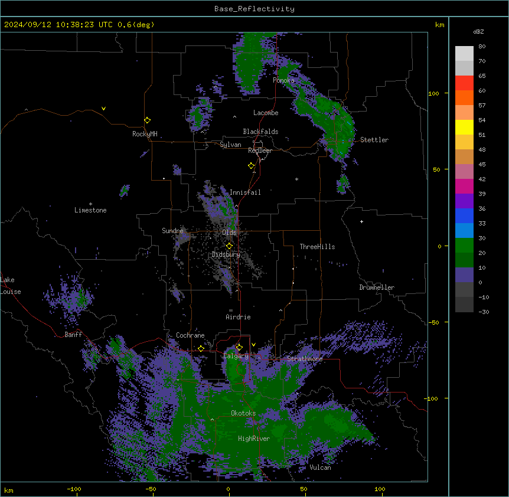The image size is (509, 497).
Task: Click the Lake Louise label
Action: coord(11,286)
